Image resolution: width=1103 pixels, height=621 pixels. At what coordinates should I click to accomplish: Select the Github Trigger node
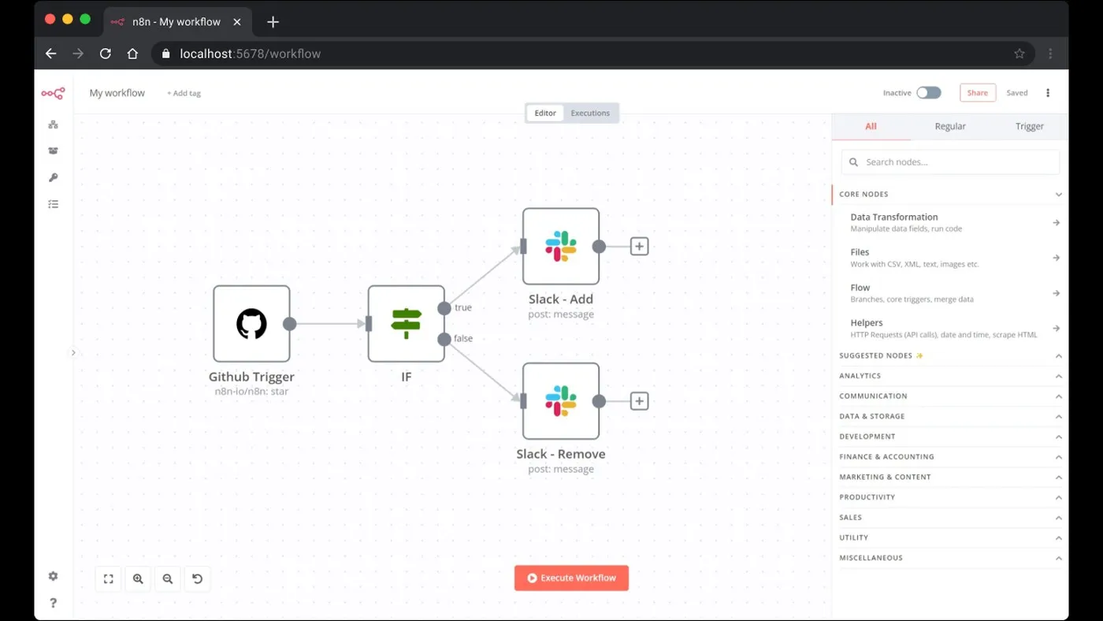(x=251, y=324)
